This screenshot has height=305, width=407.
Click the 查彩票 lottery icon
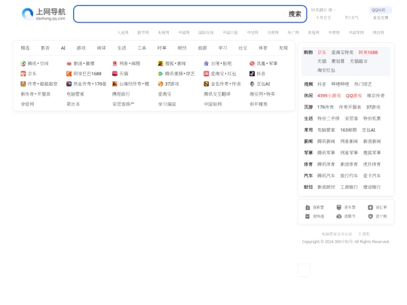click(308, 207)
